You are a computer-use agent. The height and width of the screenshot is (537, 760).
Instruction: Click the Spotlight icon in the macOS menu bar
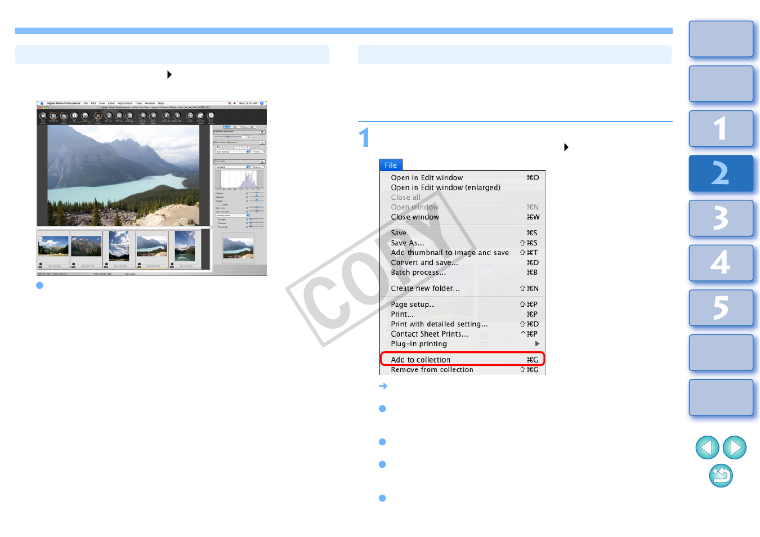(262, 104)
